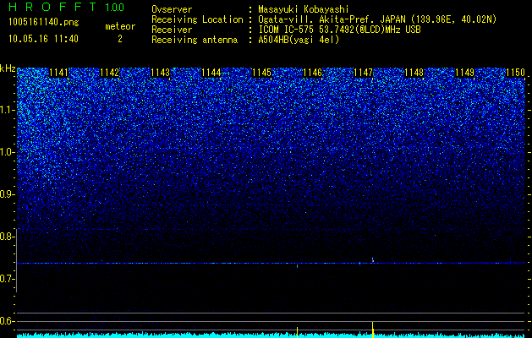Click the Receiving Location label
Image resolution: width=532 pixels, height=338 pixels.
pos(197,19)
